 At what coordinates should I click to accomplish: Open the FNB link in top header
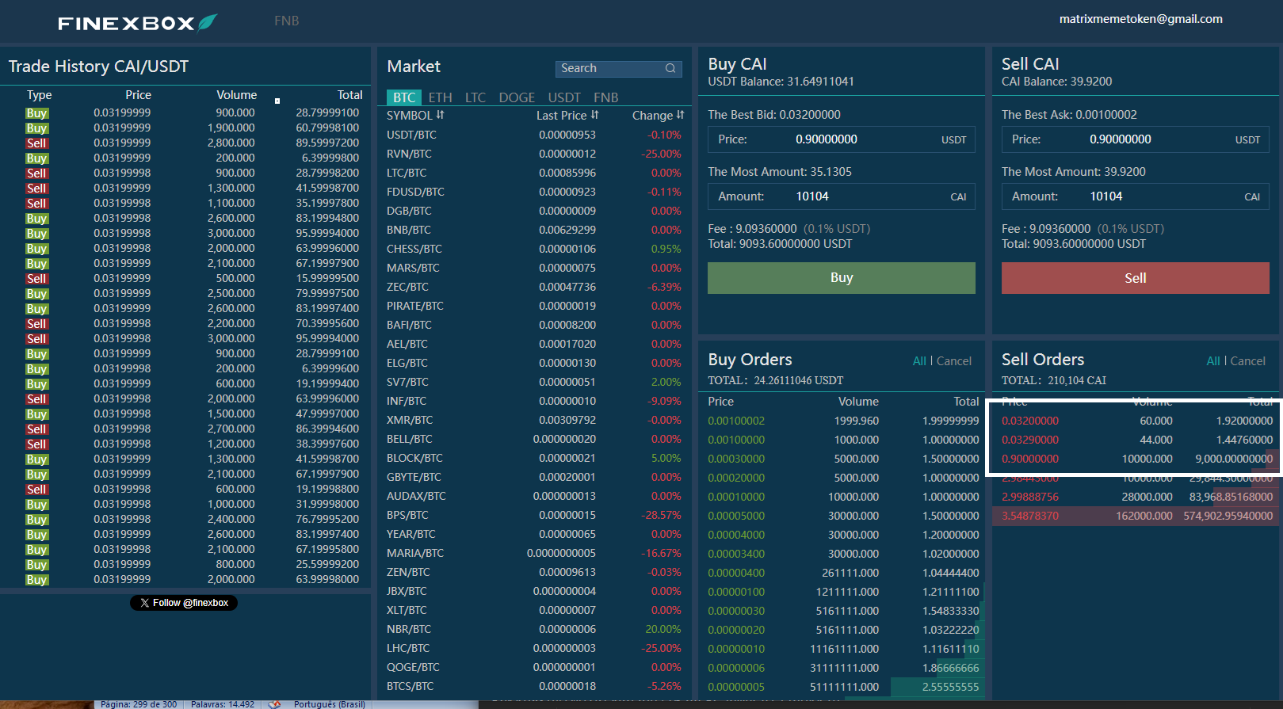286,21
